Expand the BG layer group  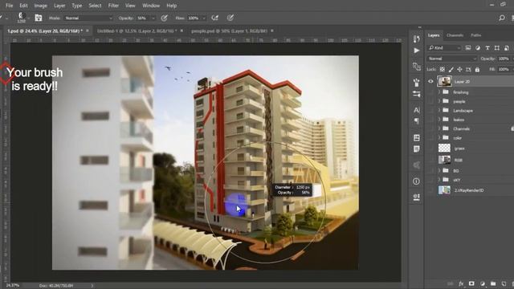439,170
